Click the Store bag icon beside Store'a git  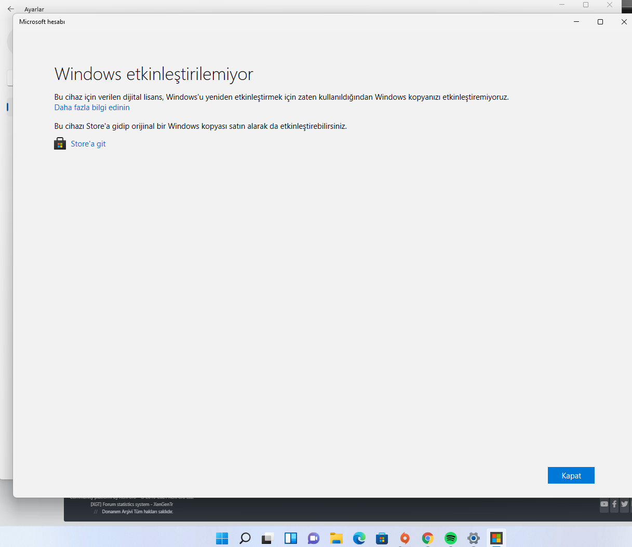pyautogui.click(x=60, y=144)
